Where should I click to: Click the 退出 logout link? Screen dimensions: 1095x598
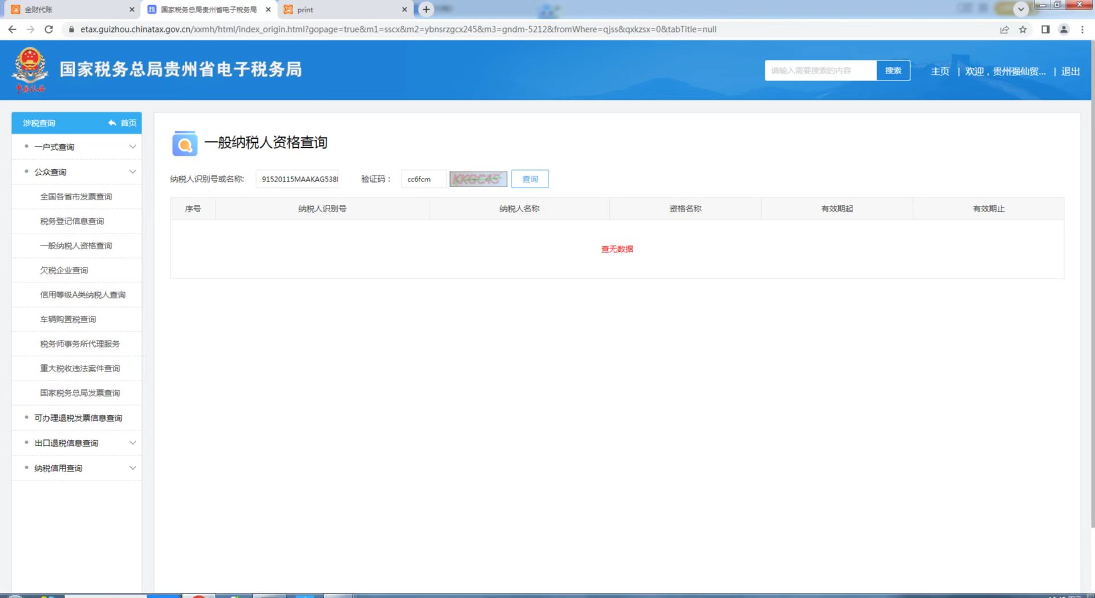1070,71
